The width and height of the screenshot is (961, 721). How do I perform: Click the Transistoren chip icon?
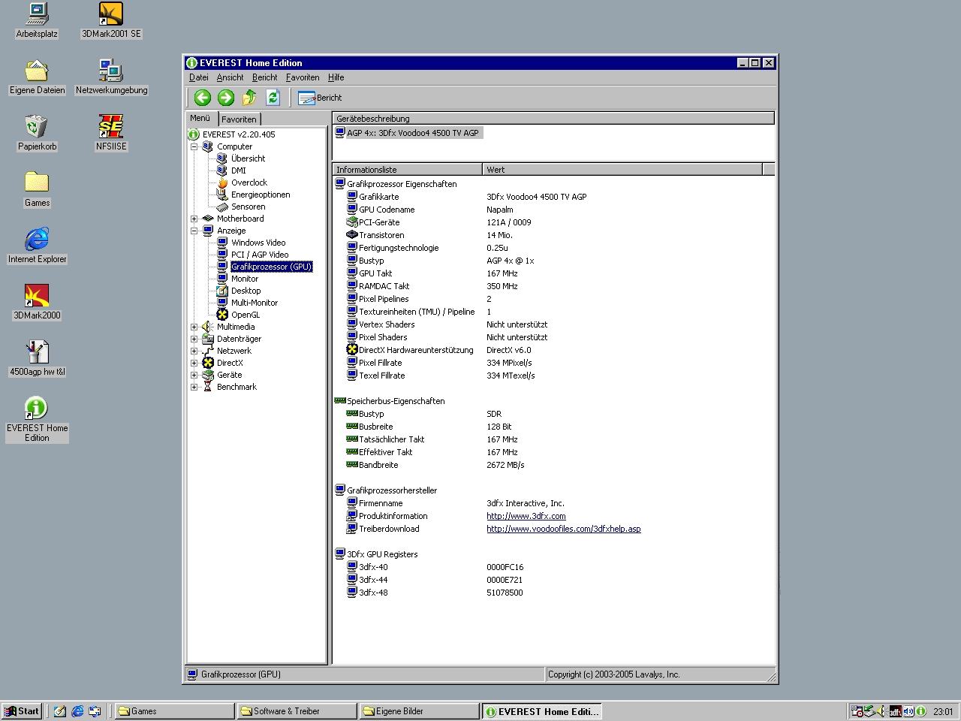pos(351,235)
